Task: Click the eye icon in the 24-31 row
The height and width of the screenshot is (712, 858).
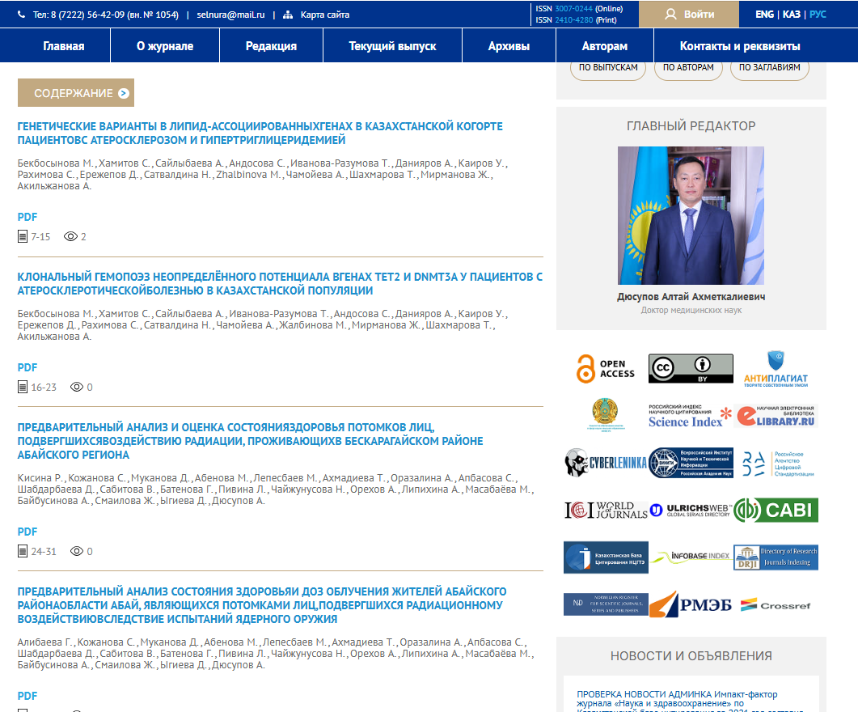Action: [77, 551]
